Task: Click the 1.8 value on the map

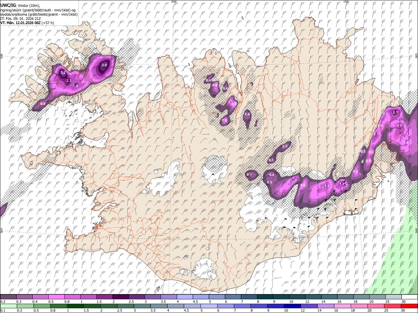Action: pyautogui.click(x=75, y=86)
